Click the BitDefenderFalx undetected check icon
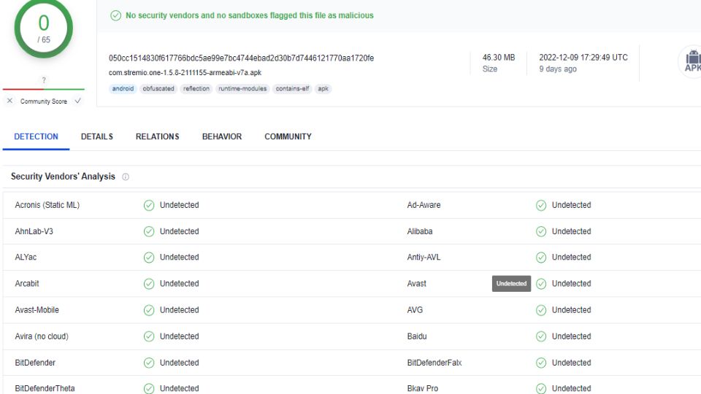The height and width of the screenshot is (394, 701). coord(541,363)
